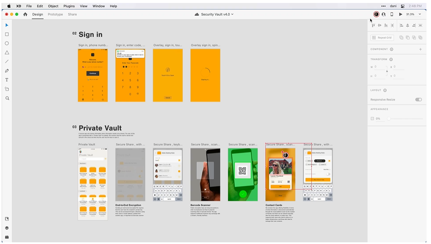The width and height of the screenshot is (431, 244).
Task: Select the Rectangle tool
Action: 7,34
